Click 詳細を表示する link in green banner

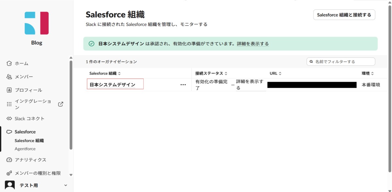(x=253, y=44)
